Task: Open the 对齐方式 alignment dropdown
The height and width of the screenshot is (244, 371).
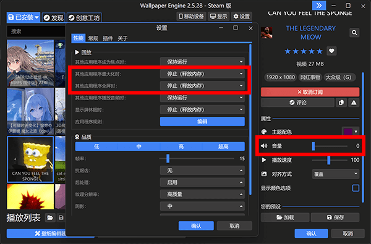Action: (336, 174)
